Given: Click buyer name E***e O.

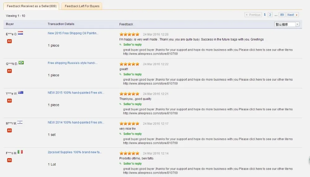Looking at the screenshot, I should [11, 34].
